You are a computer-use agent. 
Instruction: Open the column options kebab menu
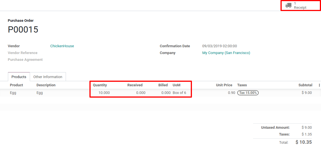click(x=319, y=85)
